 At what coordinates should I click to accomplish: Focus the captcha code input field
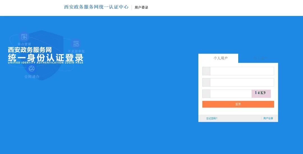[x=231, y=94]
